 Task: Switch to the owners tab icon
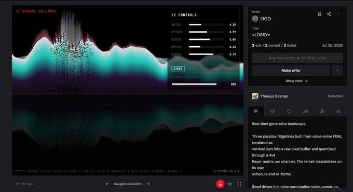[x=273, y=111]
